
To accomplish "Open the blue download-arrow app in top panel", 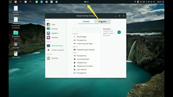I will point(42,2).
